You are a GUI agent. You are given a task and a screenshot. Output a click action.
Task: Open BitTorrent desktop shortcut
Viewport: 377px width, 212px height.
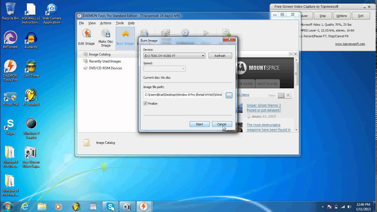[10, 40]
